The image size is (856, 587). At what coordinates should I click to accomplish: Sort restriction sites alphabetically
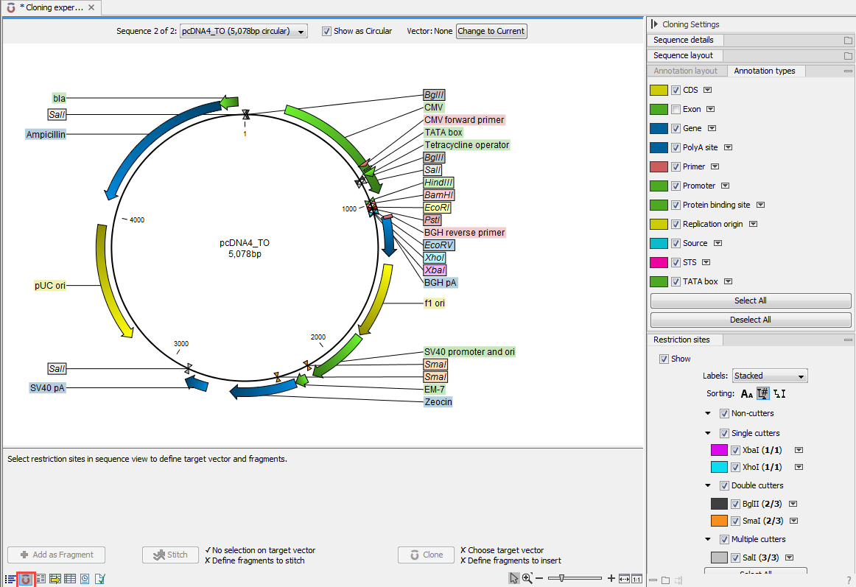click(747, 394)
